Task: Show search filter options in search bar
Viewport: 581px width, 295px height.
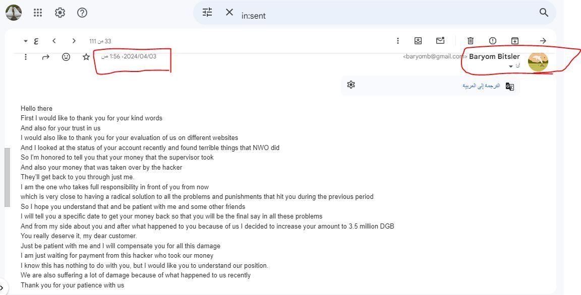Action: pos(207,13)
